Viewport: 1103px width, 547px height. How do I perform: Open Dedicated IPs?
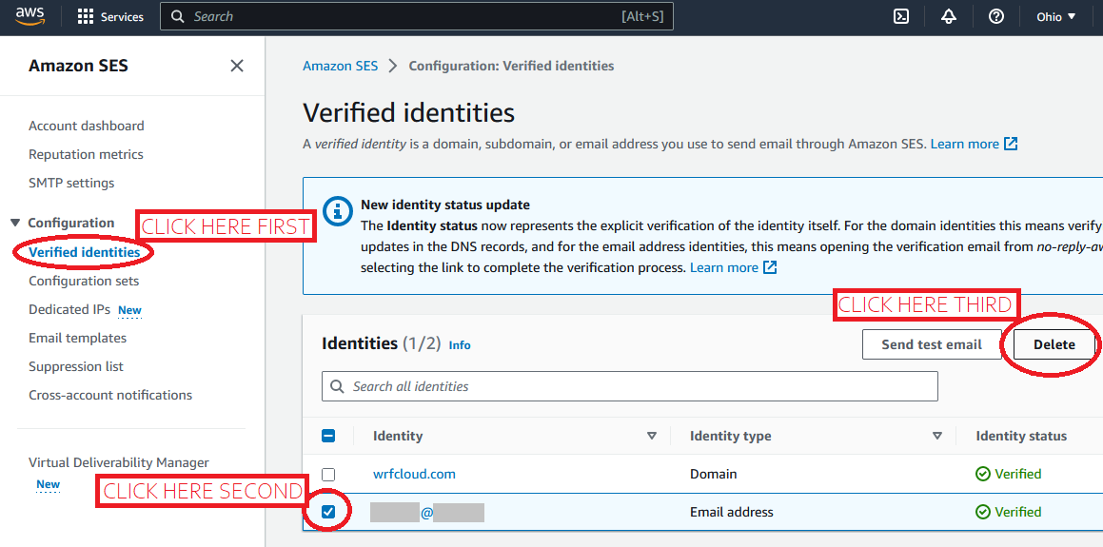coord(69,309)
